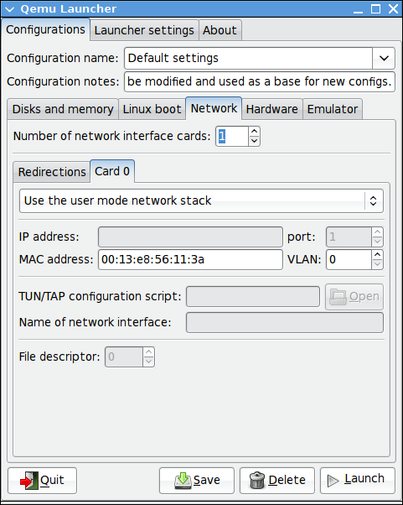Viewport: 403px width, 505px height.
Task: Delete the current configuration
Action: pyautogui.click(x=277, y=480)
